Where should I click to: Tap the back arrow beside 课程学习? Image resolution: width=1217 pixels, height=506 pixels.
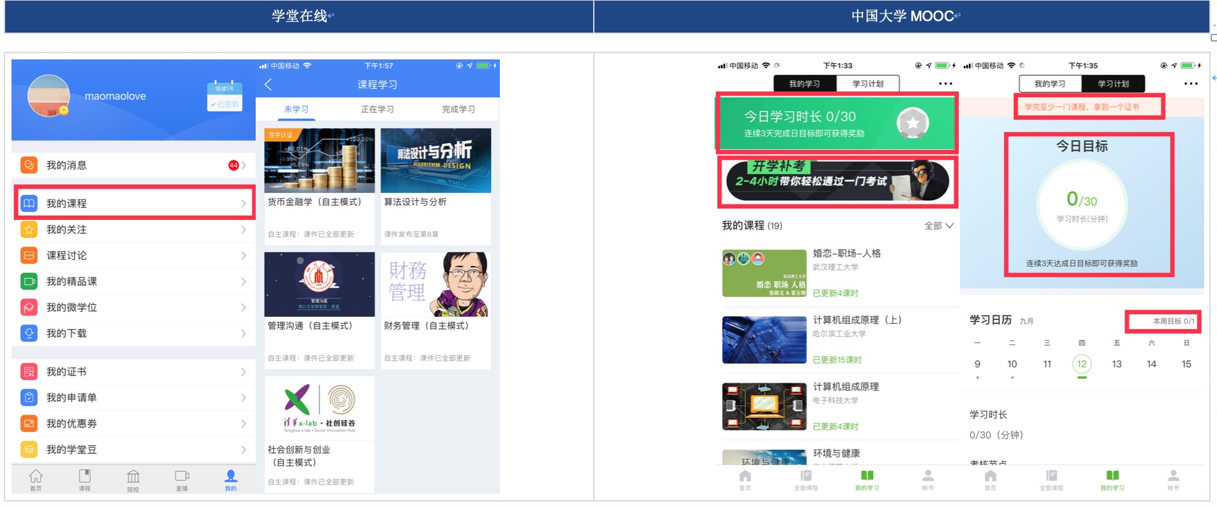click(x=268, y=84)
